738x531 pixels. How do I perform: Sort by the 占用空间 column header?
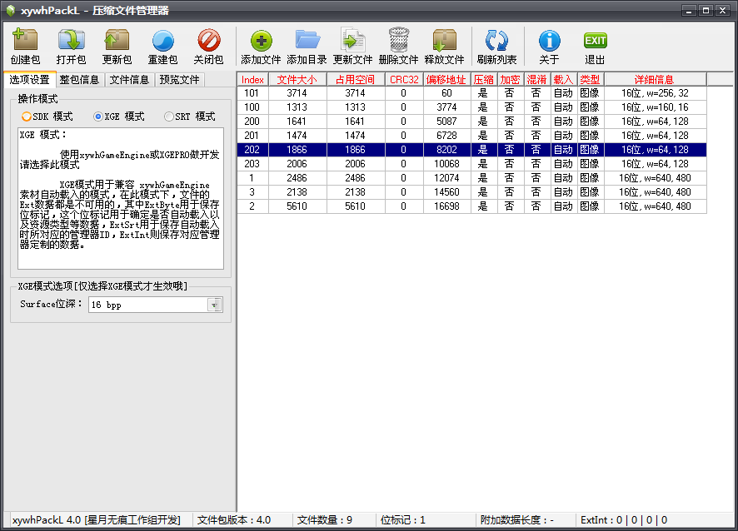[x=356, y=80]
